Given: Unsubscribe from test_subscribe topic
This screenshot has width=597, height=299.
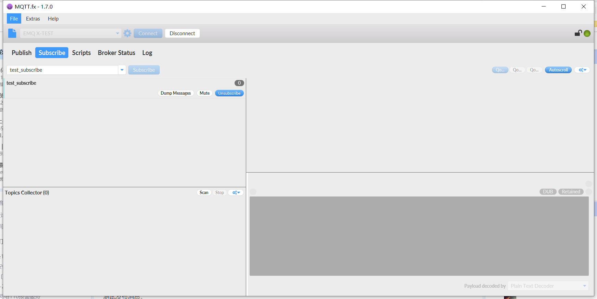Looking at the screenshot, I should 229,93.
